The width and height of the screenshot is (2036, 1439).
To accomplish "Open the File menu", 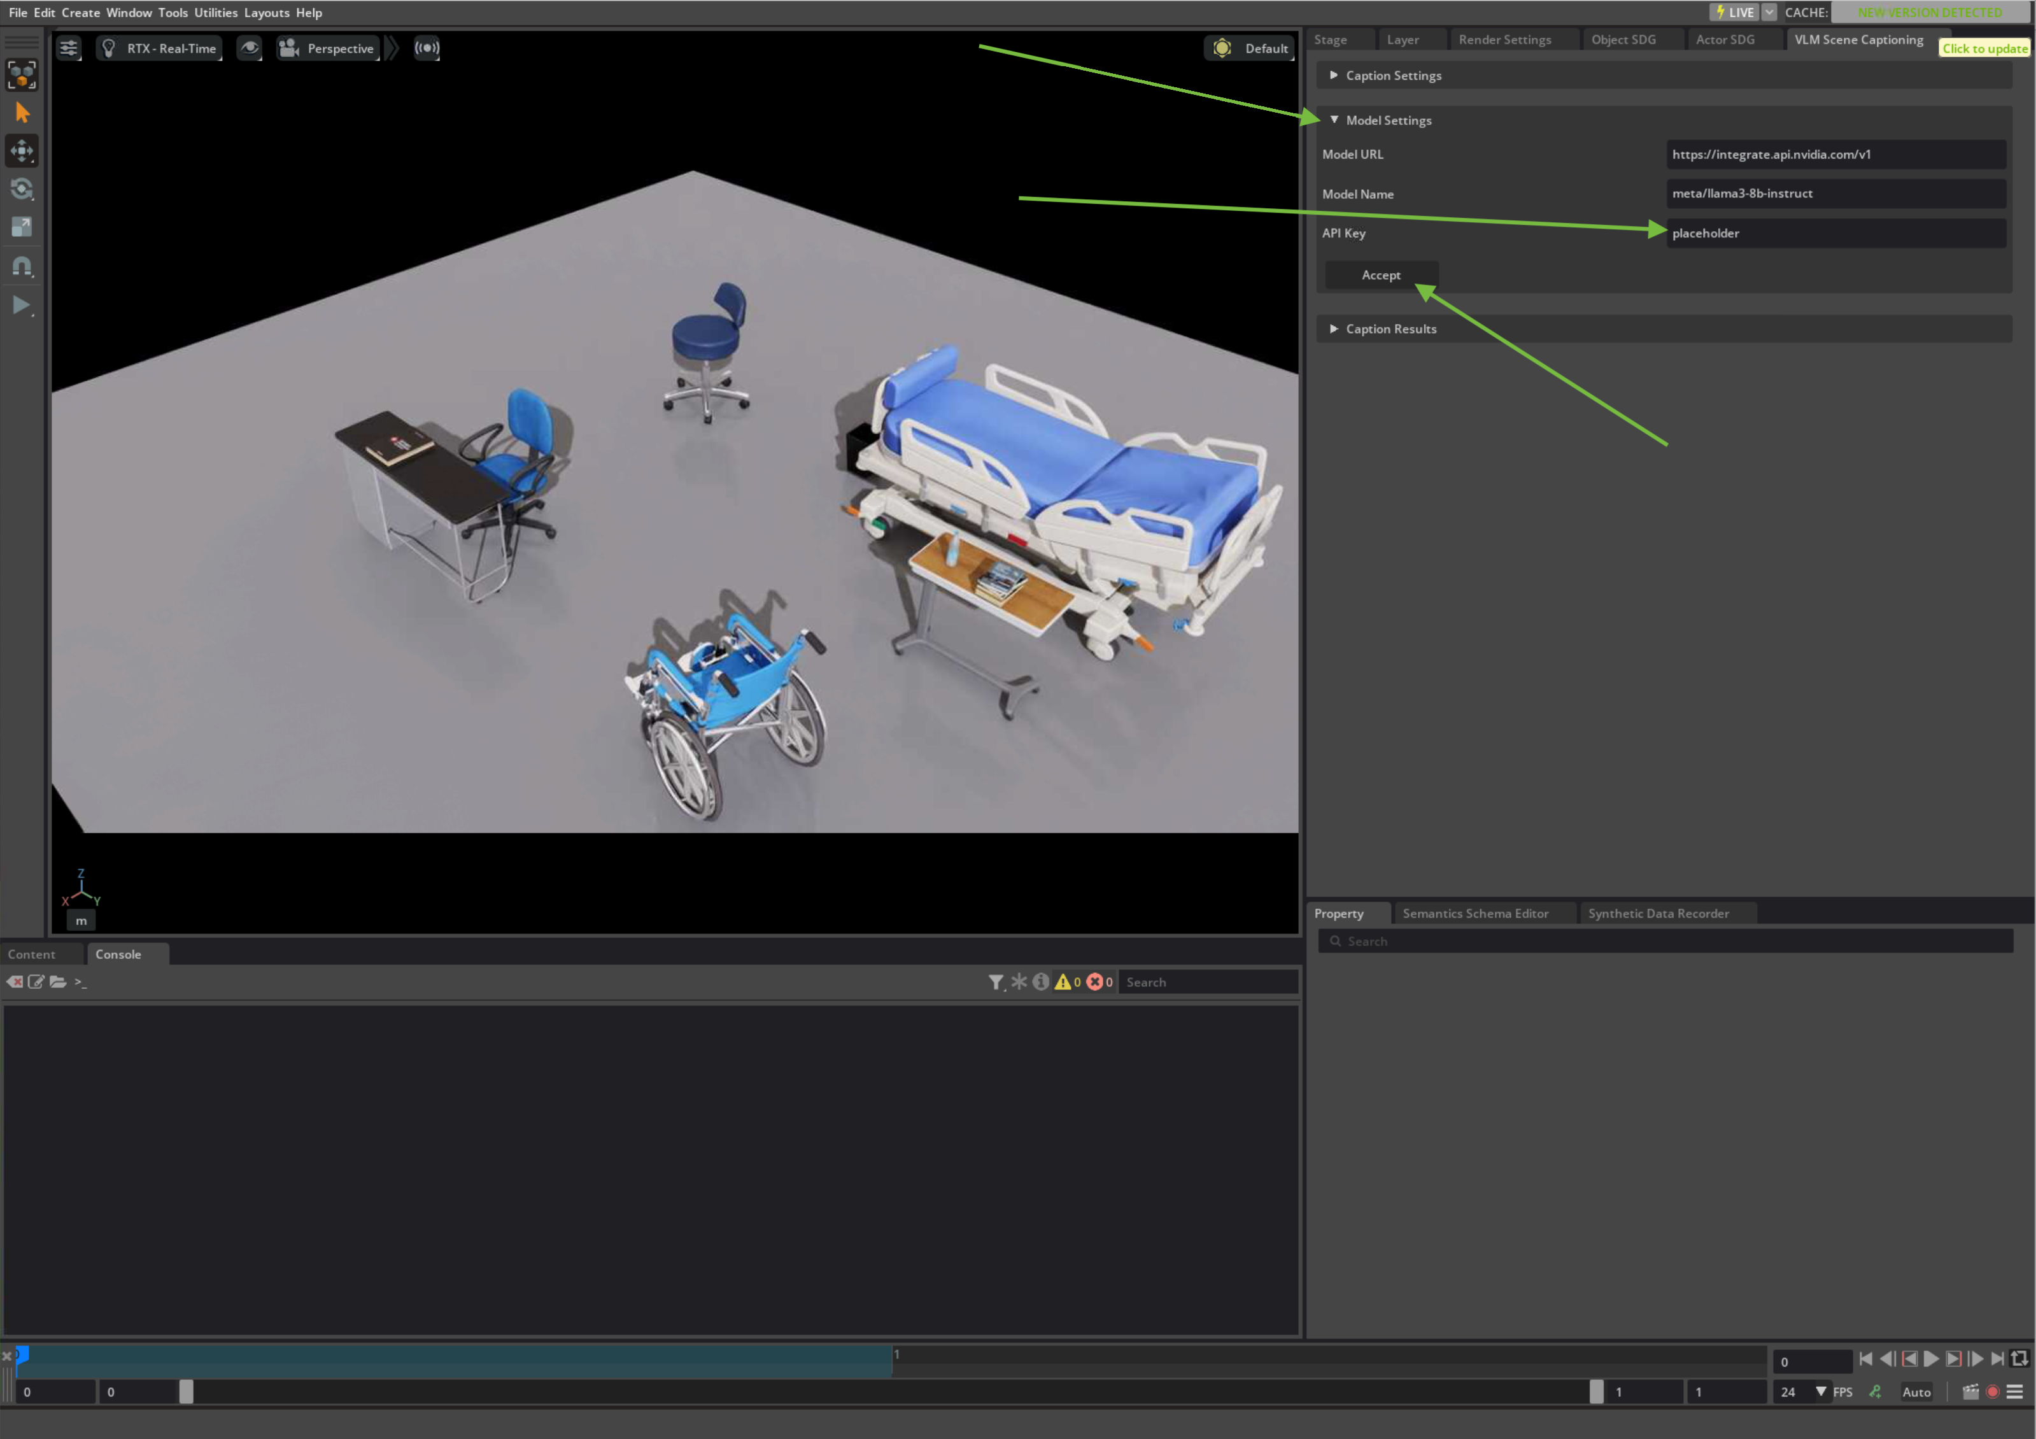I will pyautogui.click(x=18, y=12).
